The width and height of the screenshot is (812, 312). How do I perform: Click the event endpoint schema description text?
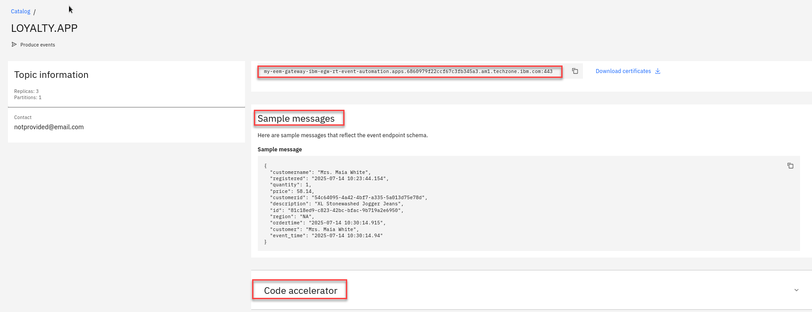pos(342,135)
